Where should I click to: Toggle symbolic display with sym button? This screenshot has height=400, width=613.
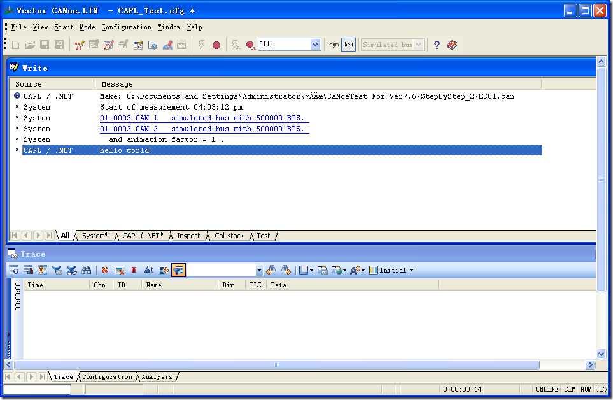pyautogui.click(x=334, y=45)
